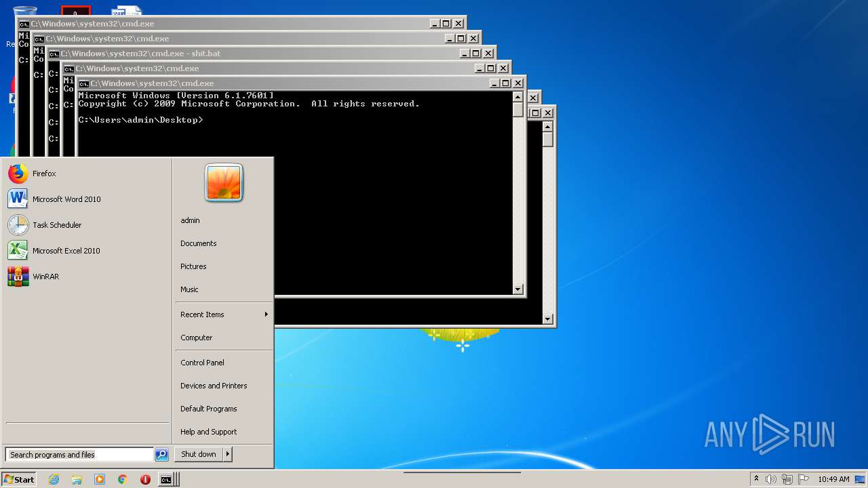The height and width of the screenshot is (488, 868).
Task: Open Help and Support
Action: click(224, 432)
